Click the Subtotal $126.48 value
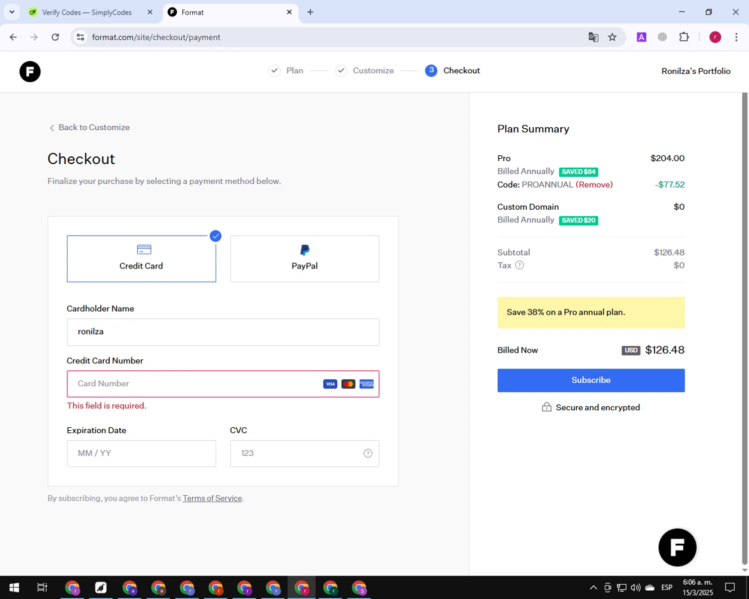 (x=669, y=253)
